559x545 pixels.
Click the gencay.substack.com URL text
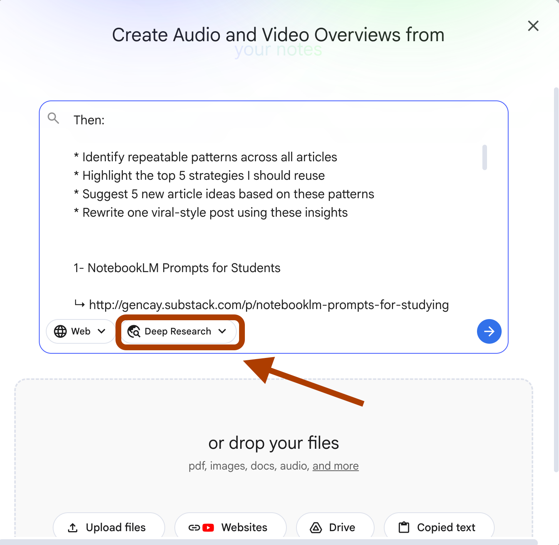269,305
